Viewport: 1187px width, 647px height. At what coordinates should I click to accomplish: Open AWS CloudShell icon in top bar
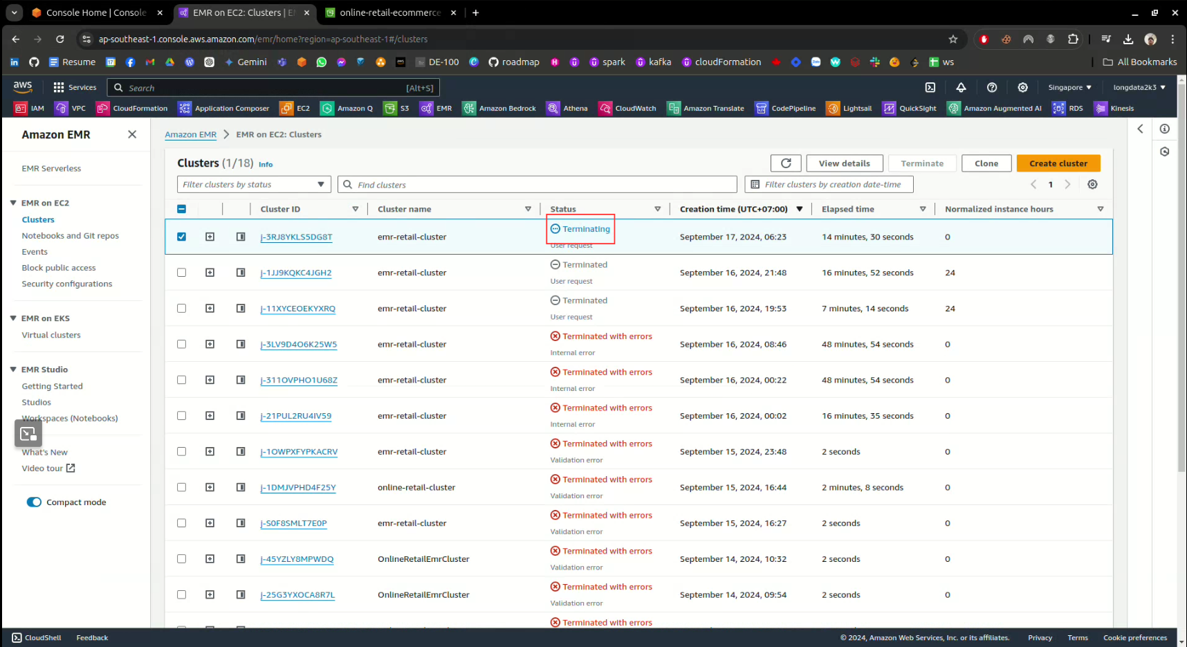[x=930, y=88]
